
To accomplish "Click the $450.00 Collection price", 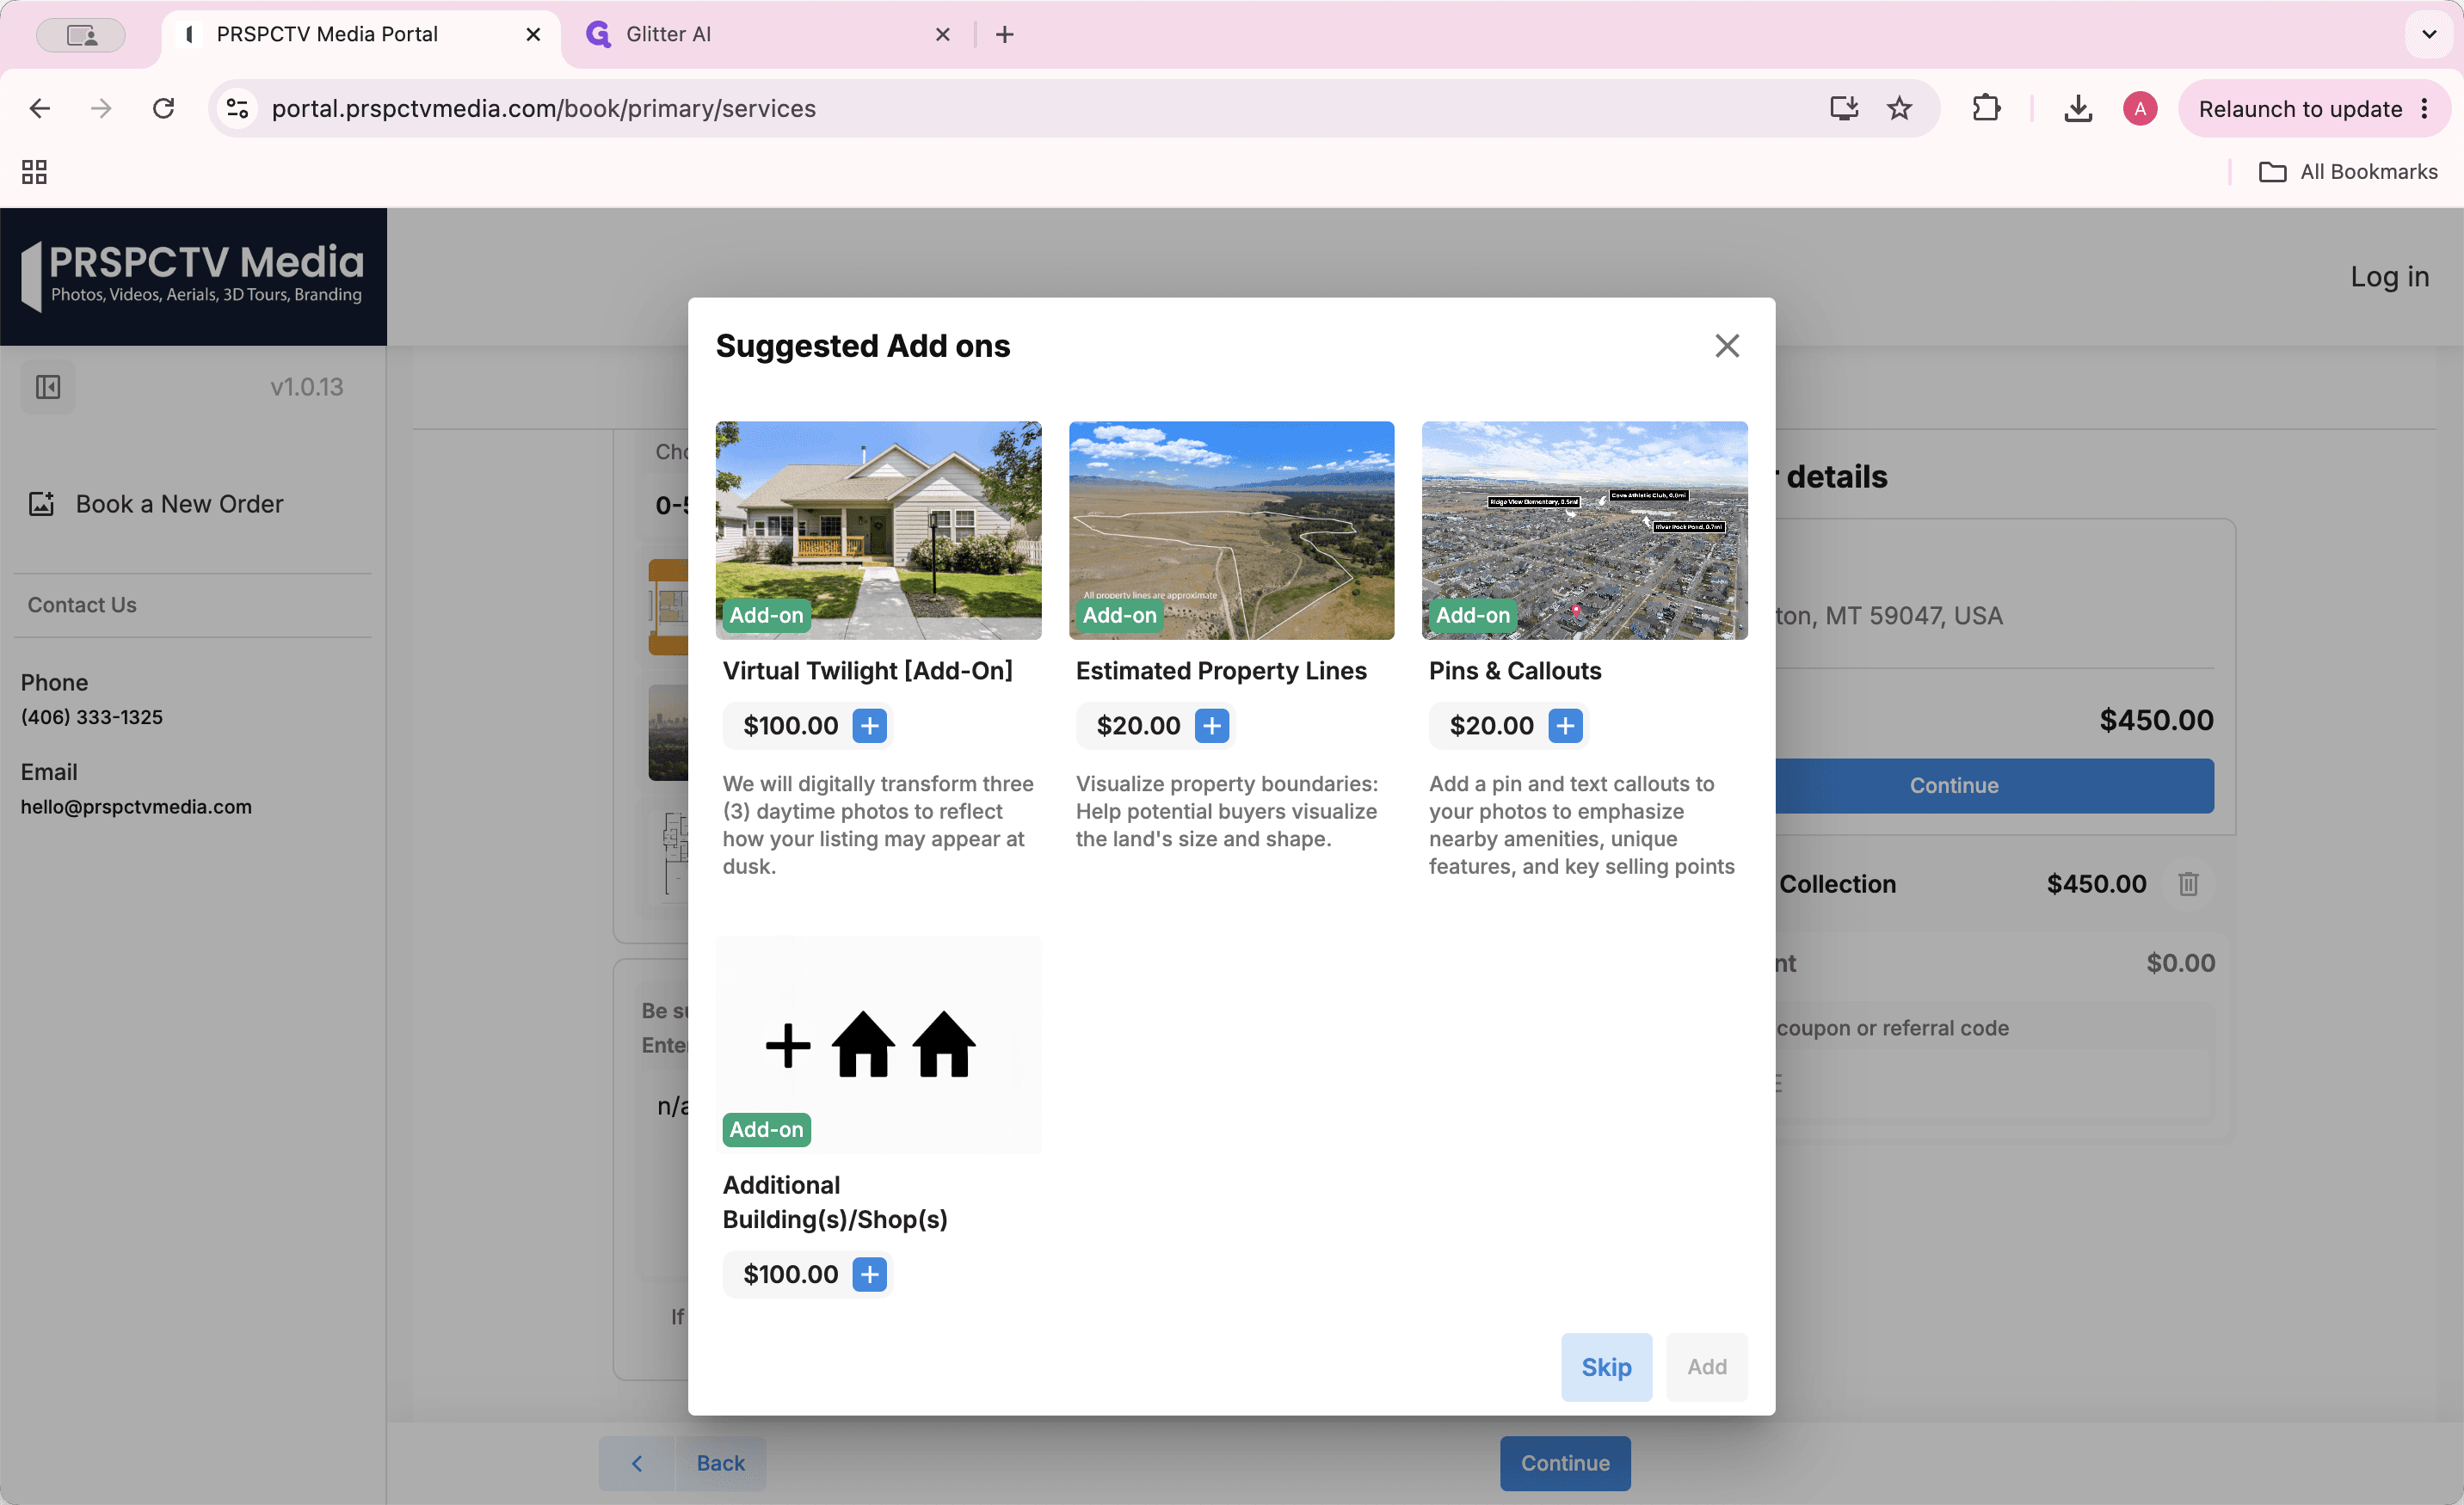I will [2096, 883].
